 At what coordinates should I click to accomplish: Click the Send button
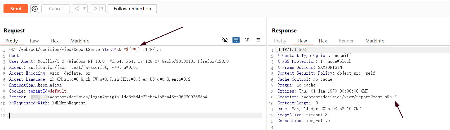coord(16,9)
